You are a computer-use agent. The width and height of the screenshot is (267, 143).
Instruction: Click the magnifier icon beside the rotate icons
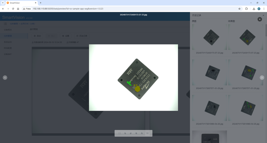pos(136,133)
